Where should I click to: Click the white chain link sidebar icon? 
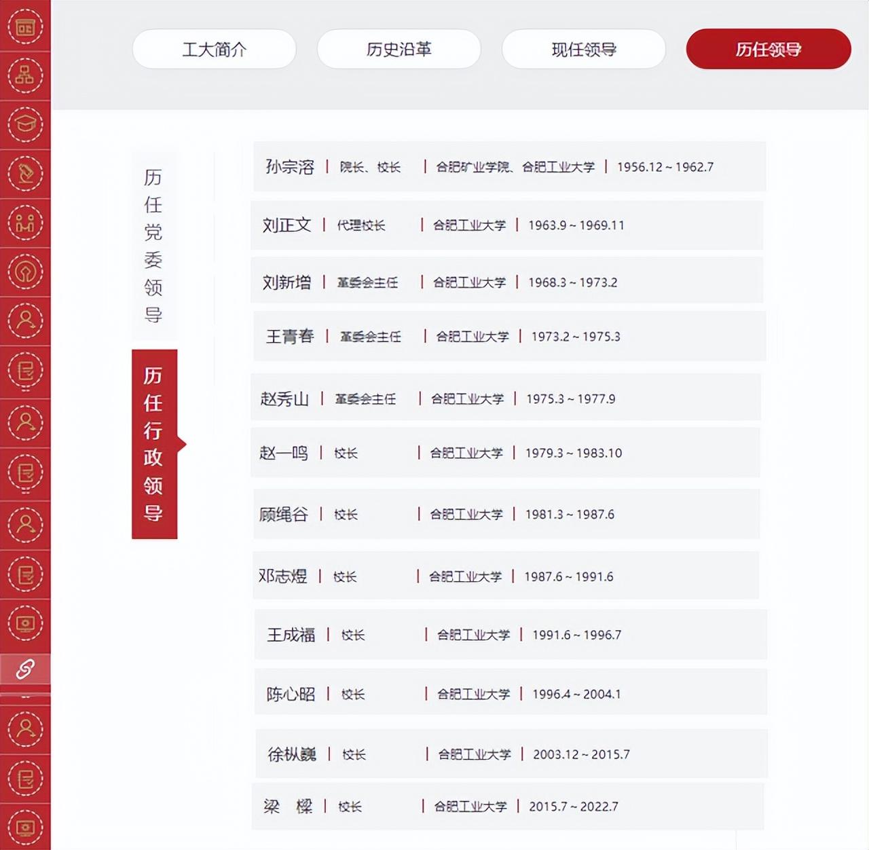[25, 669]
